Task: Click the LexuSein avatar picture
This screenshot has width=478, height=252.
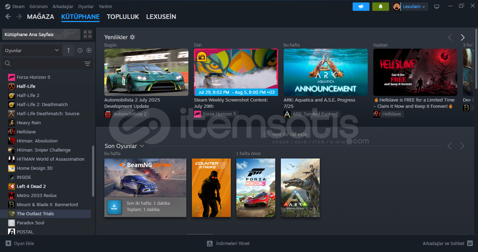Action: [396, 7]
